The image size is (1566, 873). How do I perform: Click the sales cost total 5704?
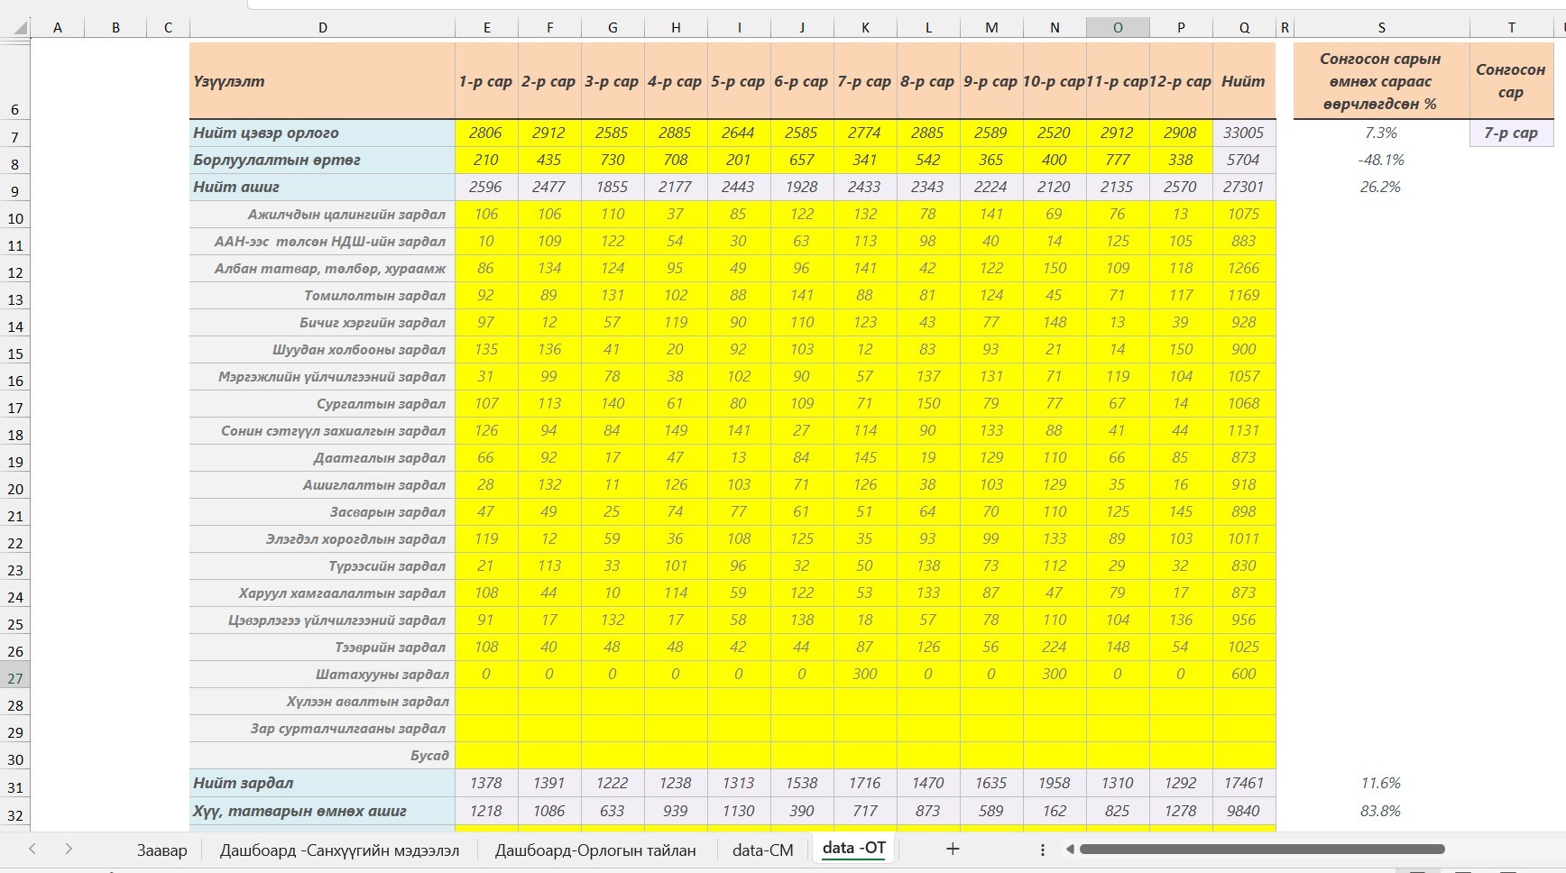1244,160
